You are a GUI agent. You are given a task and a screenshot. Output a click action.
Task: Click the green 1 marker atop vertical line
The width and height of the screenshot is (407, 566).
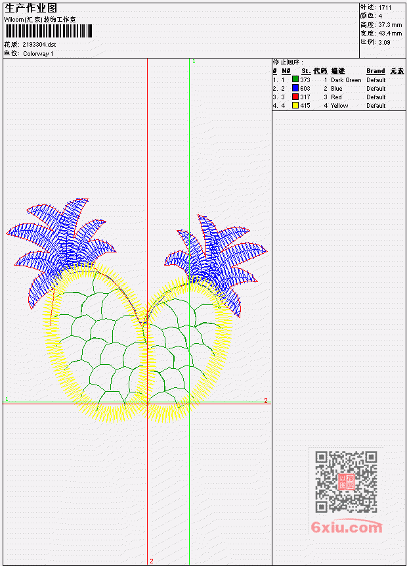click(x=194, y=61)
